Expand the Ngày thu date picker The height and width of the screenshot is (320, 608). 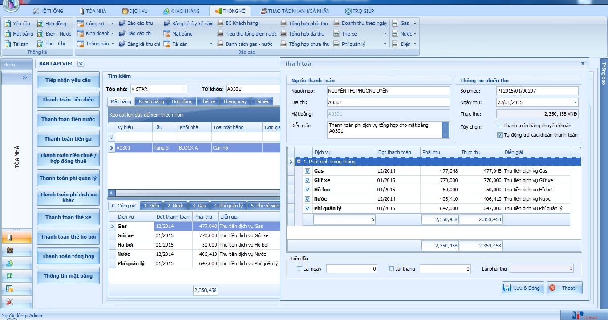575,102
